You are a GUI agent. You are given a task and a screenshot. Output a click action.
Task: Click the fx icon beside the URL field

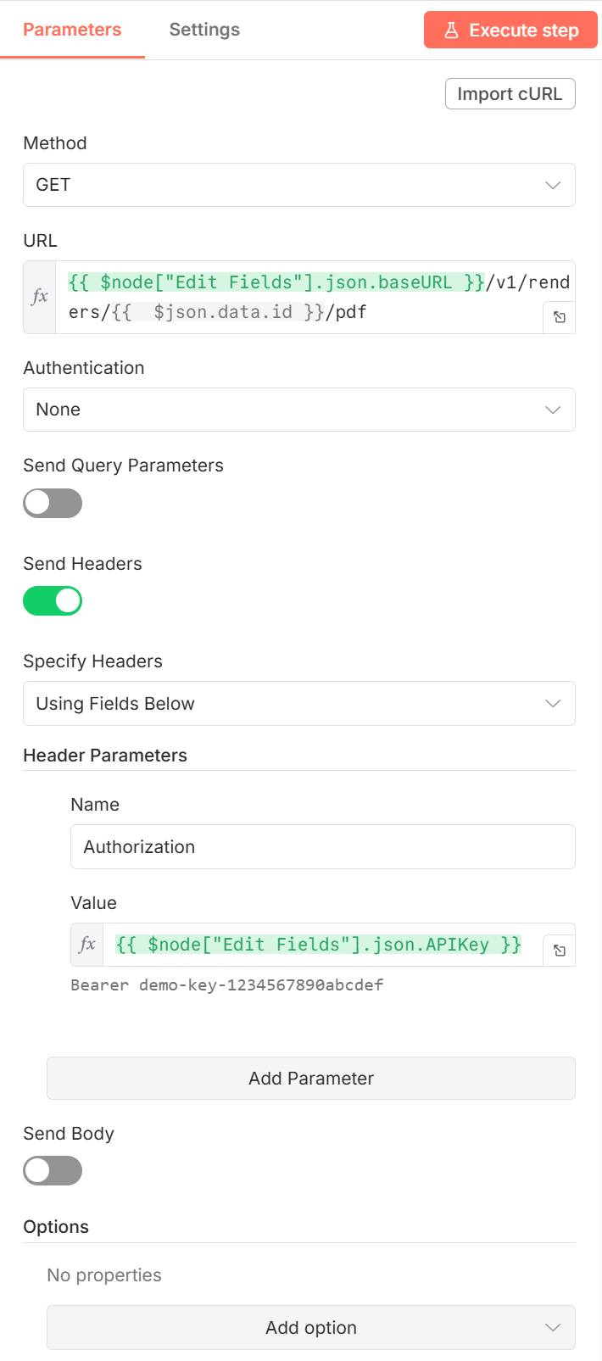pyautogui.click(x=37, y=297)
